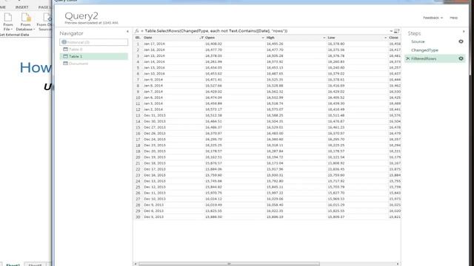The width and height of the screenshot is (474, 266).
Task: Click the From File icon in Excel ribbon
Action: [x=8, y=18]
